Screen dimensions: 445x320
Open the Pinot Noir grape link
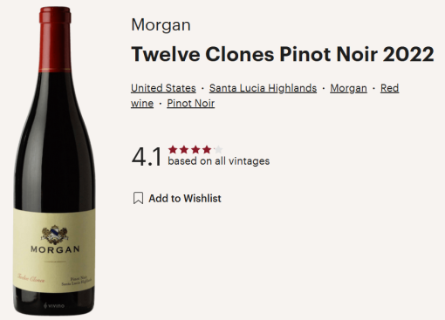tap(191, 103)
